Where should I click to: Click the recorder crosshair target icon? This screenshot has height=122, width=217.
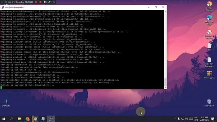click(x=6, y=2)
